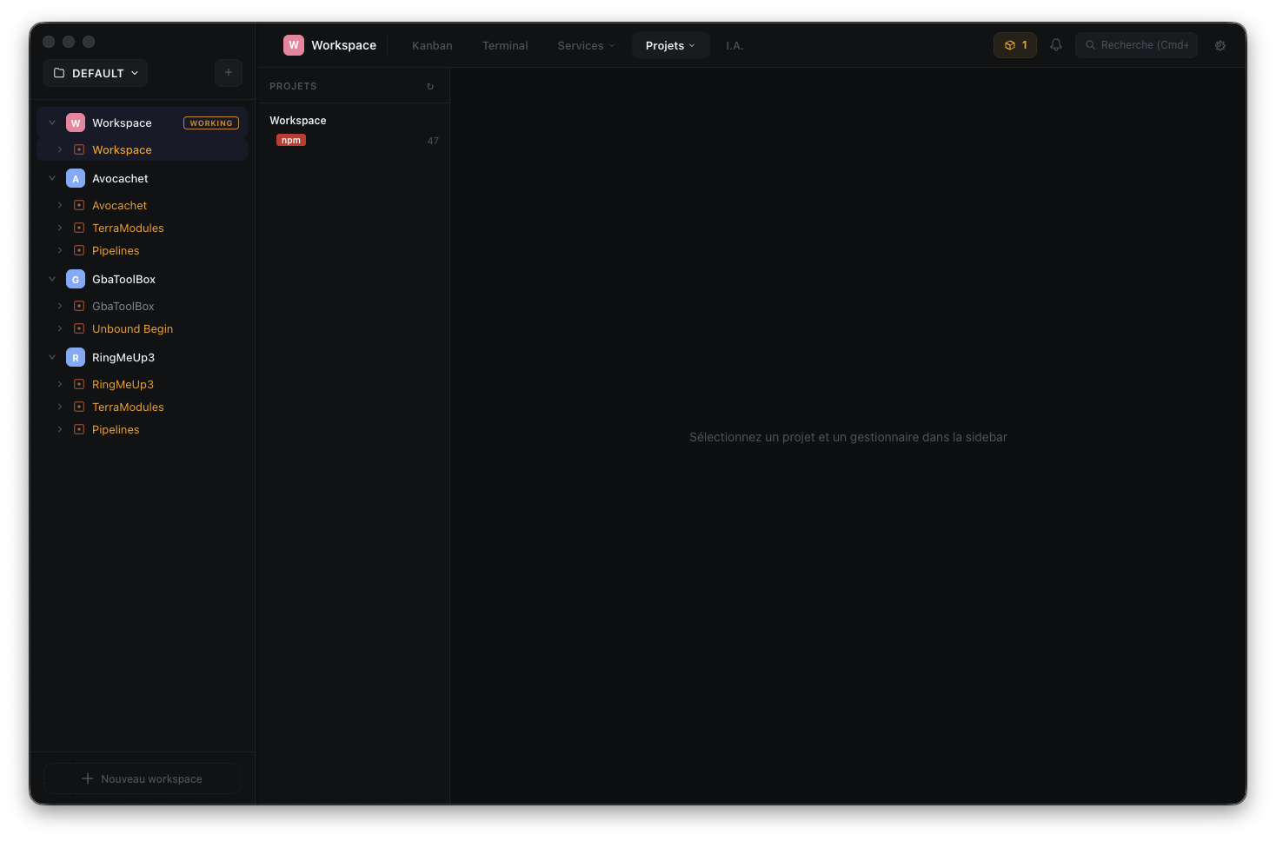The image size is (1276, 841).
Task: Collapse the Workspace tree in sidebar
Action: [x=52, y=123]
